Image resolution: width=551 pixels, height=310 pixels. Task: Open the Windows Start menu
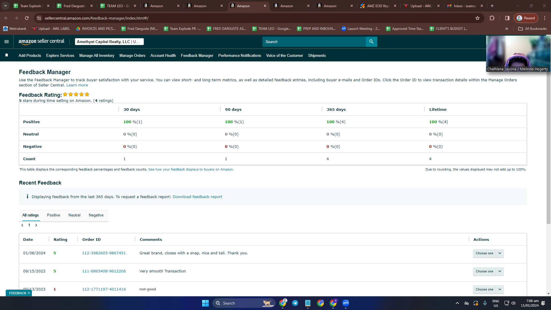[205, 303]
